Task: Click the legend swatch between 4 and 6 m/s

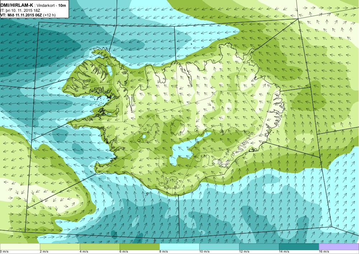Action: [99, 247]
